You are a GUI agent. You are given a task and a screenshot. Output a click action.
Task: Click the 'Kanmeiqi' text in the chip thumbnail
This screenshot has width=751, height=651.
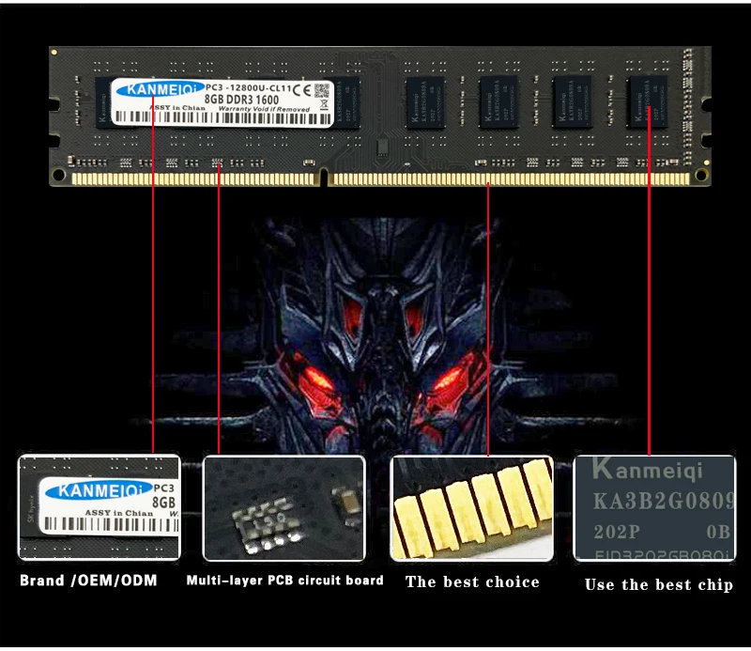tap(648, 470)
